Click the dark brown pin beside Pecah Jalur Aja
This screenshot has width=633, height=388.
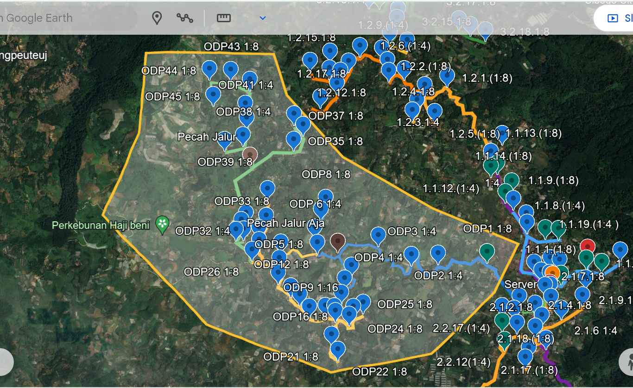tap(337, 242)
